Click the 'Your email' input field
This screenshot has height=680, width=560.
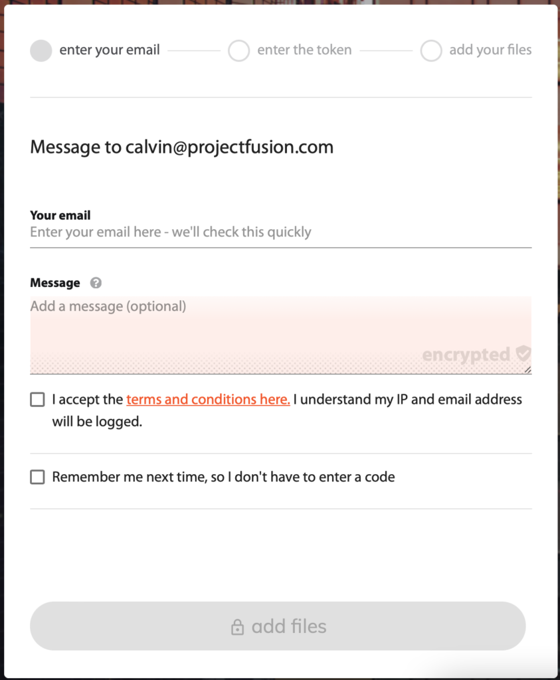click(x=279, y=232)
